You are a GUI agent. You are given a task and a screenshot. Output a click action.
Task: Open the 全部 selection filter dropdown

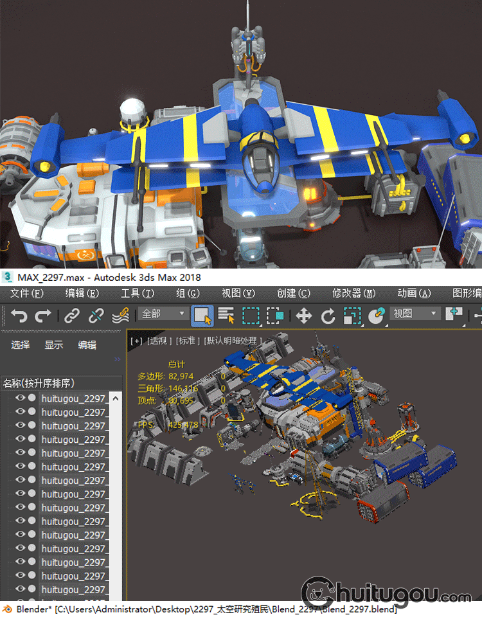coord(163,314)
